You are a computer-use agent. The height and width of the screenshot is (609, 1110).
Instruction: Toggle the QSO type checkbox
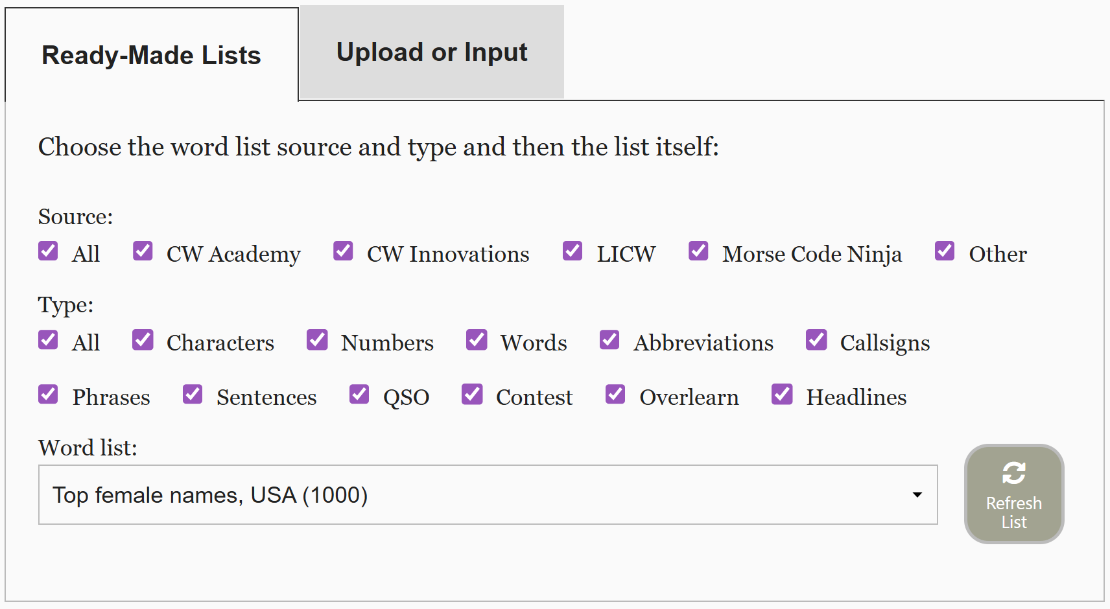click(359, 394)
